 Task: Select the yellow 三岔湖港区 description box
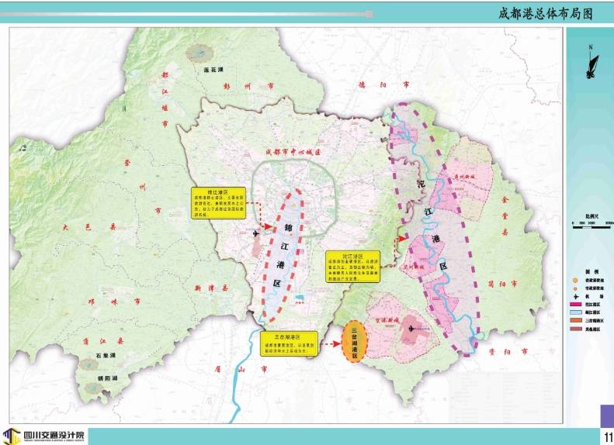[286, 341]
